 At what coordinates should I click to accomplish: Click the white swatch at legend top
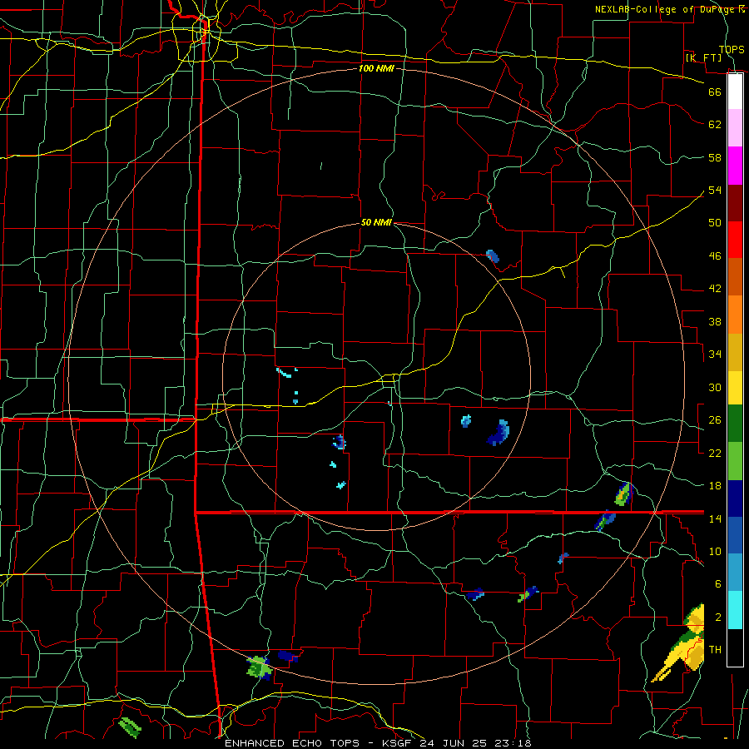pos(735,92)
